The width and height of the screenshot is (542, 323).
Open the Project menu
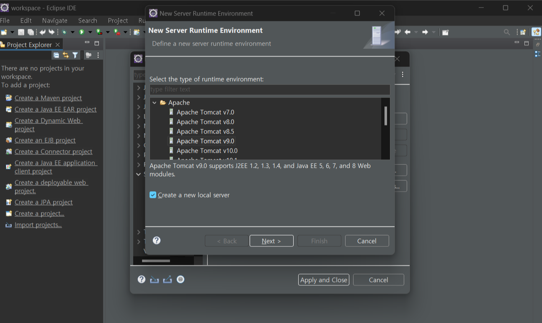pyautogui.click(x=118, y=21)
